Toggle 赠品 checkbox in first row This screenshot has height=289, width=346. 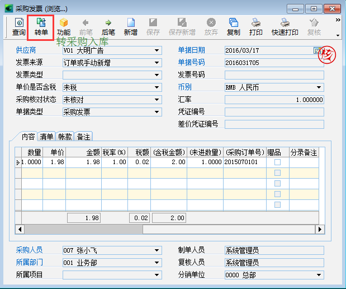[277, 162]
